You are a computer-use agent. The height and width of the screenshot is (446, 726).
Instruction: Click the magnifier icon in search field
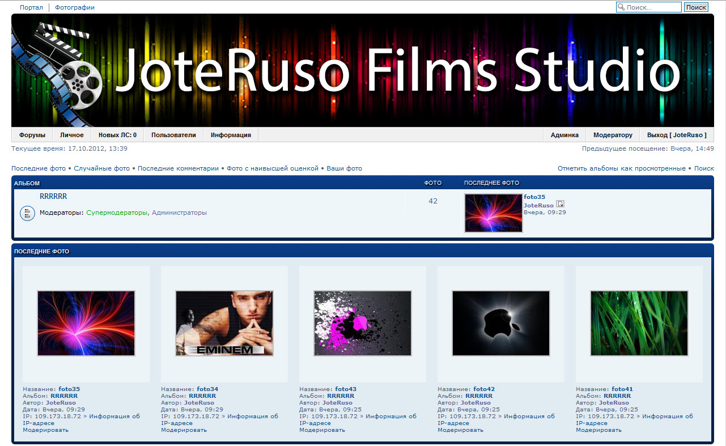[x=621, y=7]
